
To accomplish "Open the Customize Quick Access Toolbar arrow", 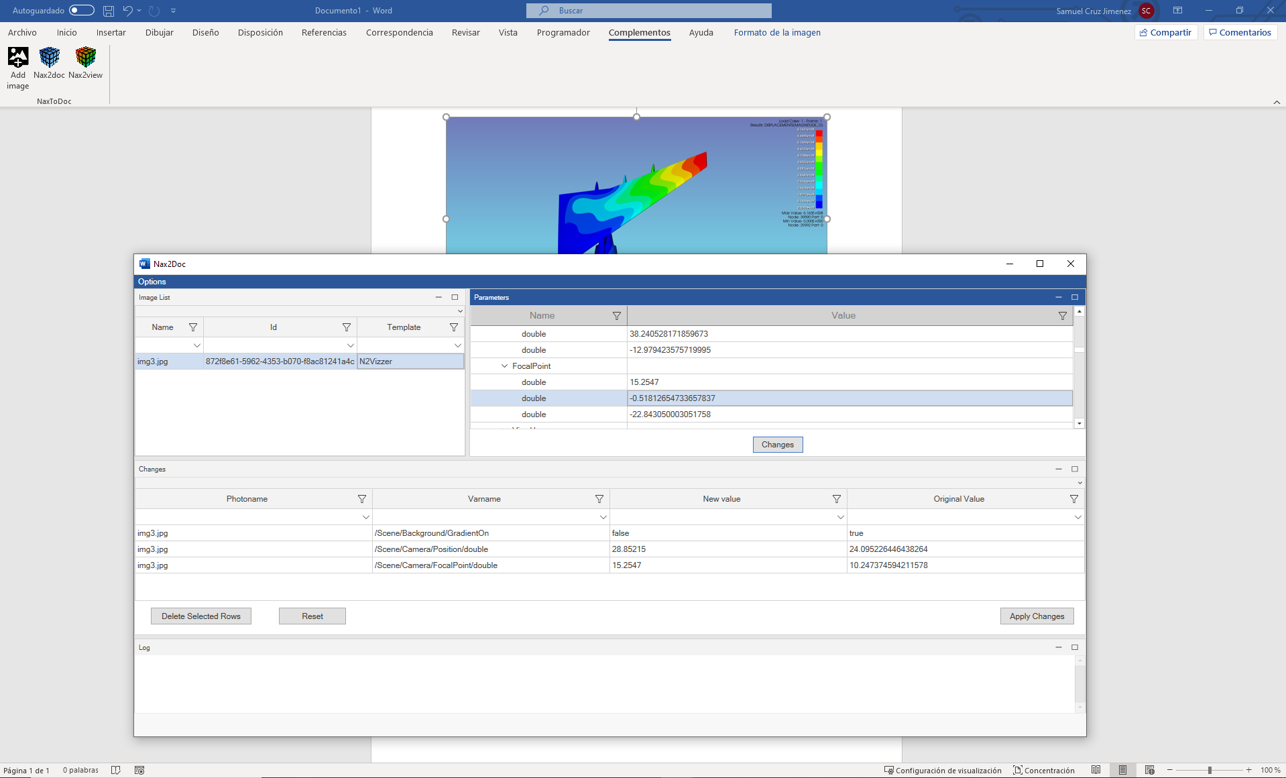I will click(x=173, y=11).
